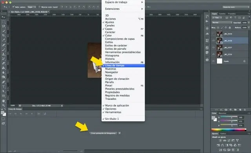Click the foreground color swatch in toolbox
This screenshot has width=251, height=153.
(x=2, y=113)
